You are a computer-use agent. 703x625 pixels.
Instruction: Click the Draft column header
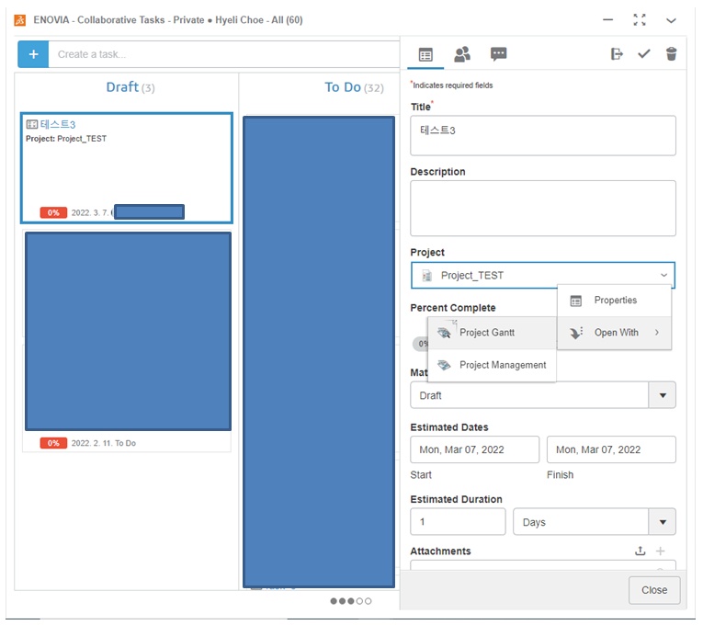click(130, 87)
